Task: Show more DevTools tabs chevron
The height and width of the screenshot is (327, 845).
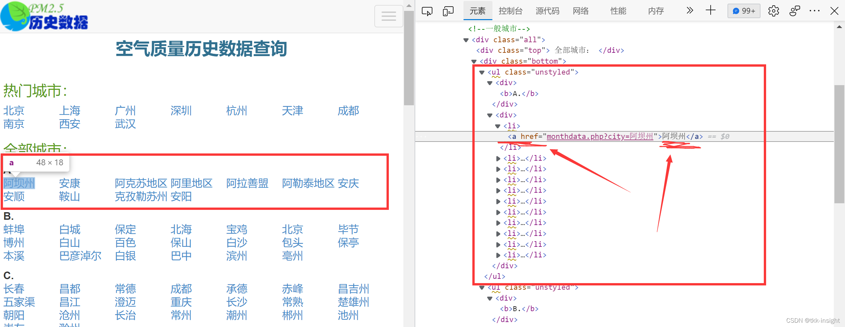Action: tap(690, 11)
